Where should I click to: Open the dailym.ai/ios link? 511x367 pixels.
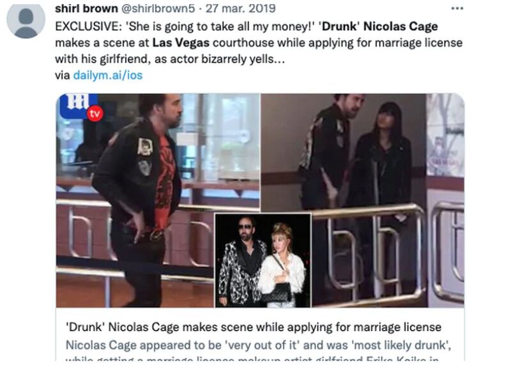108,75
